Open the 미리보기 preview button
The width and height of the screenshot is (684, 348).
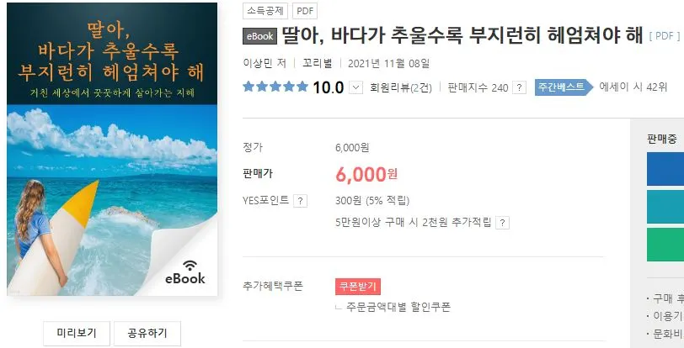point(77,333)
